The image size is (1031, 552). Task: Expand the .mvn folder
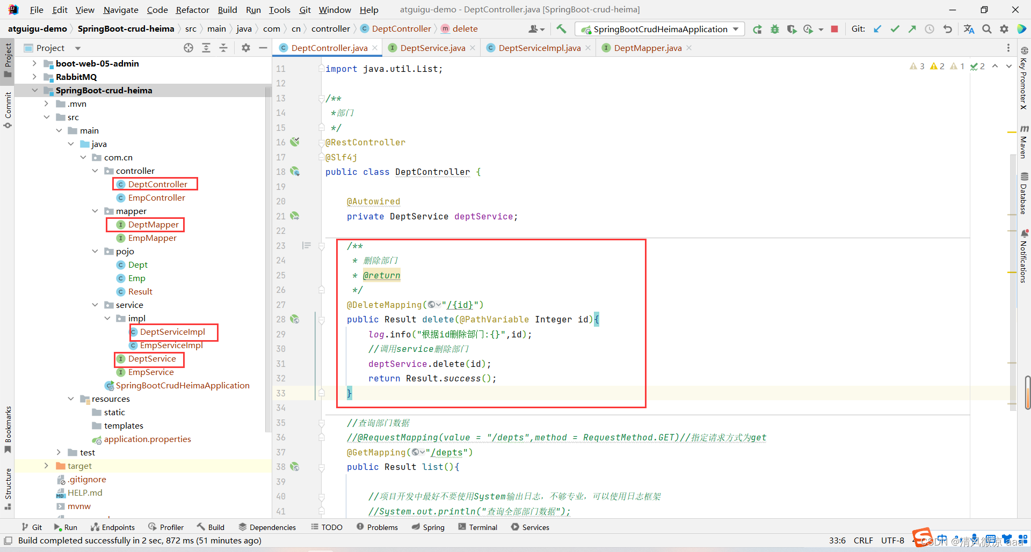(46, 104)
